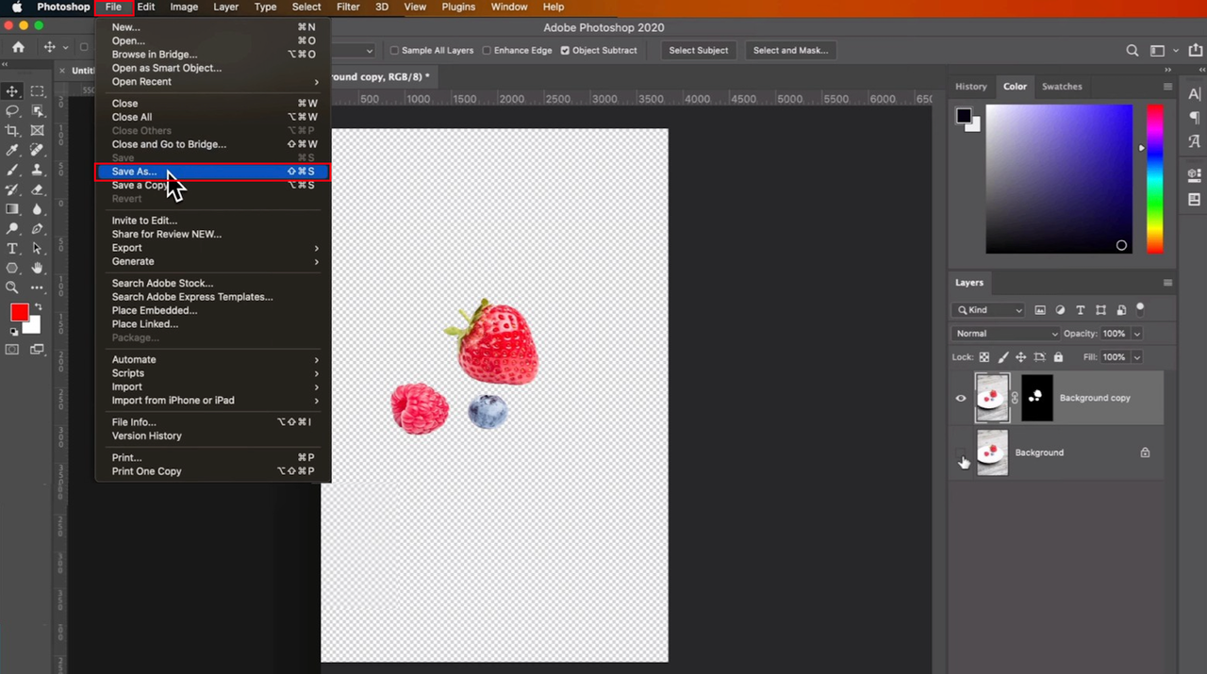1207x674 pixels.
Task: Select the History Brush tool
Action: [12, 190]
